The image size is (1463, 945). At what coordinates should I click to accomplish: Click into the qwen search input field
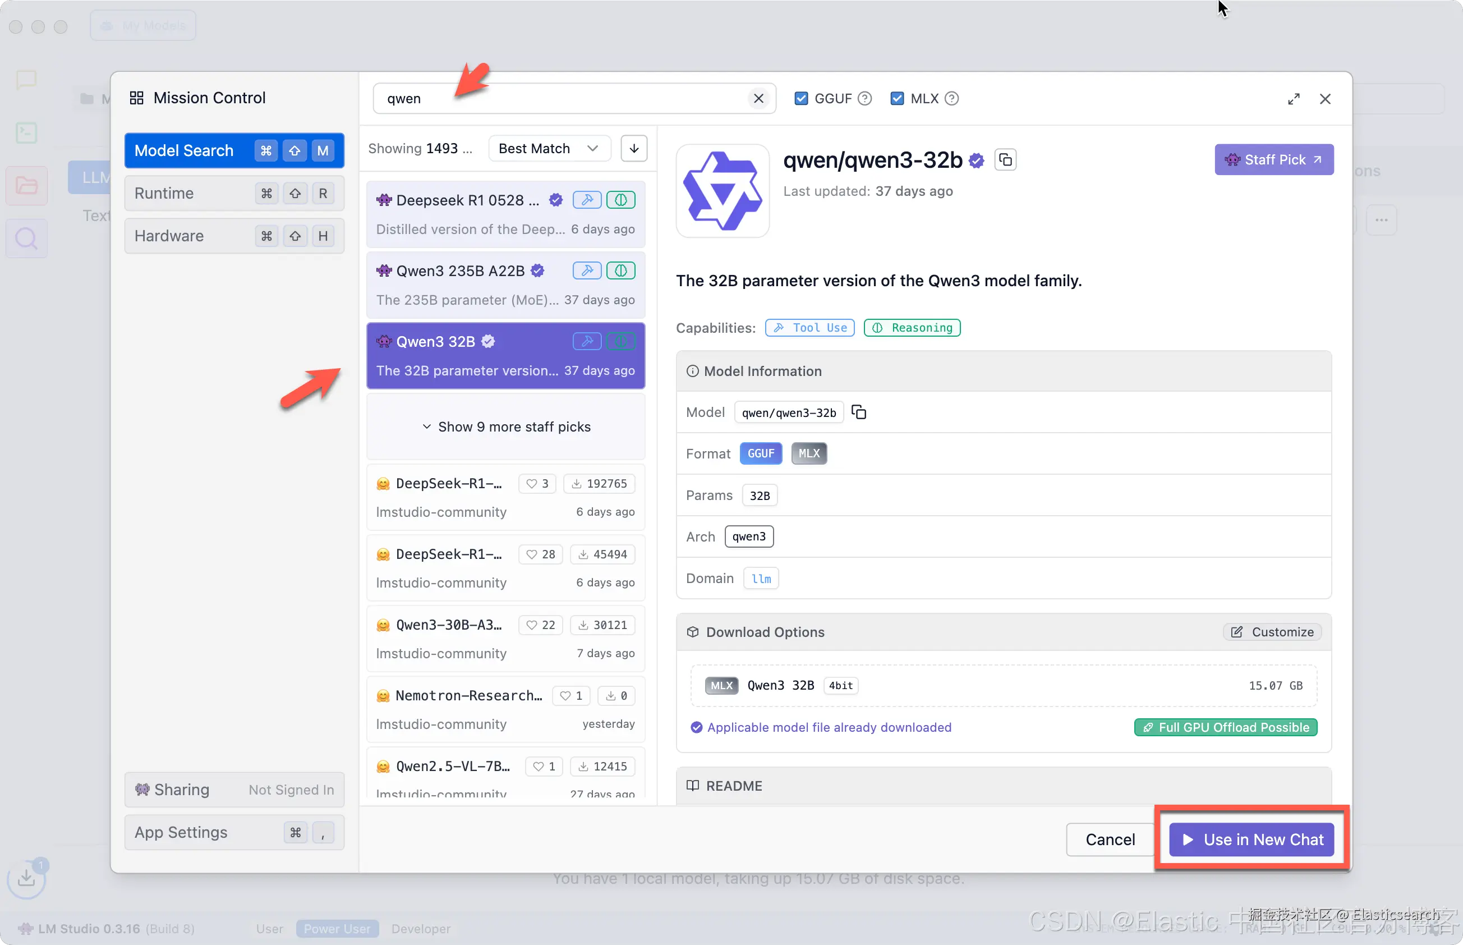pyautogui.click(x=552, y=98)
